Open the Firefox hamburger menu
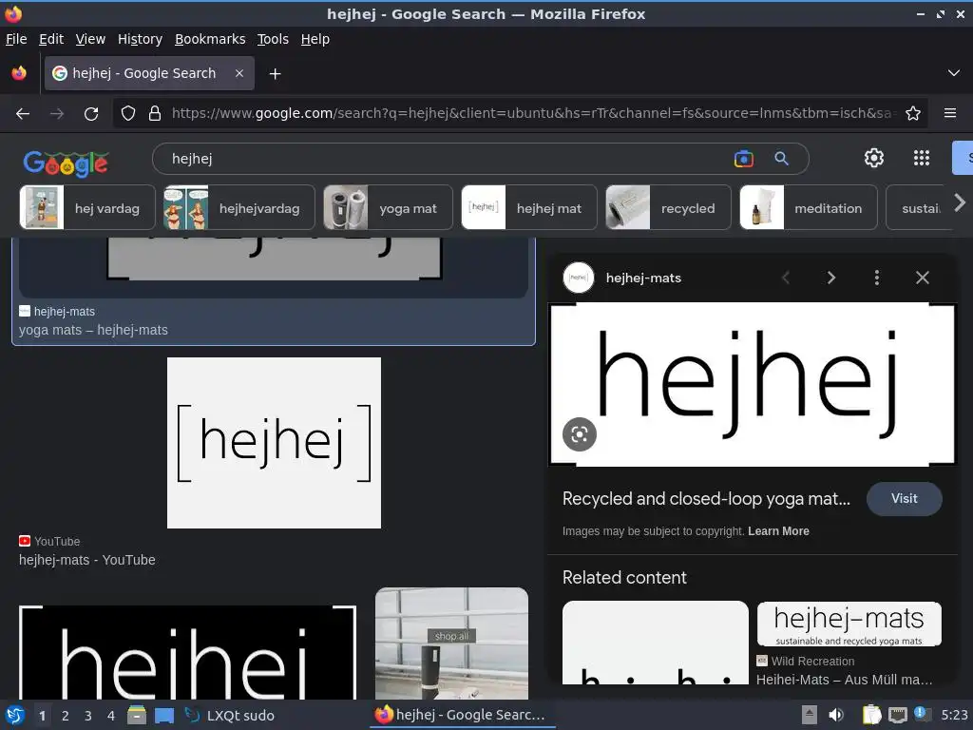 click(x=950, y=114)
